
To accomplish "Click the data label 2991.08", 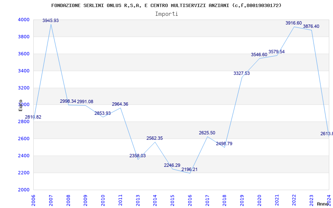I will [x=85, y=102].
